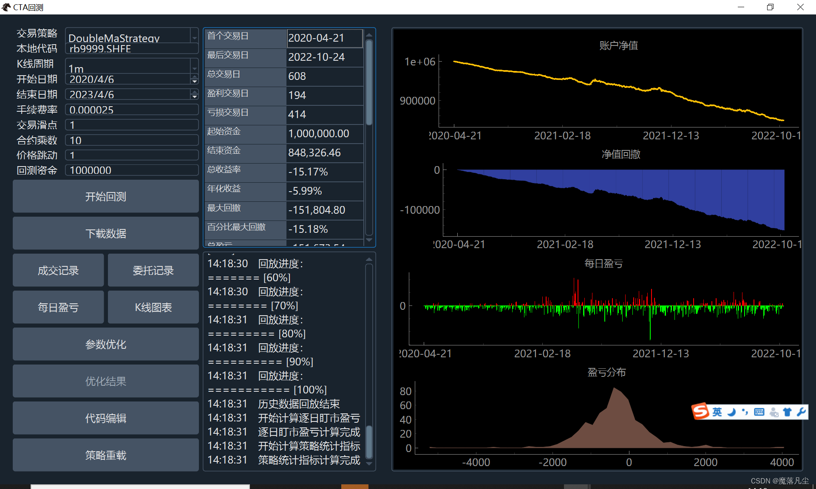Toggle the punctuation mode icon in IME bar
This screenshot has width=816, height=489.
click(x=745, y=412)
